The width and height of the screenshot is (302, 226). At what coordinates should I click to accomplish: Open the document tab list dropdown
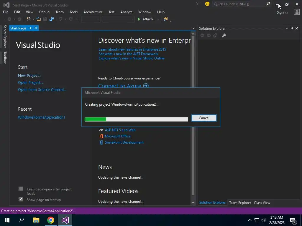pyautogui.click(x=193, y=28)
